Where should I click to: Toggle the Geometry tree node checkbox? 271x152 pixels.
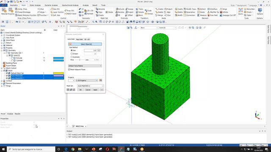(x=4, y=50)
